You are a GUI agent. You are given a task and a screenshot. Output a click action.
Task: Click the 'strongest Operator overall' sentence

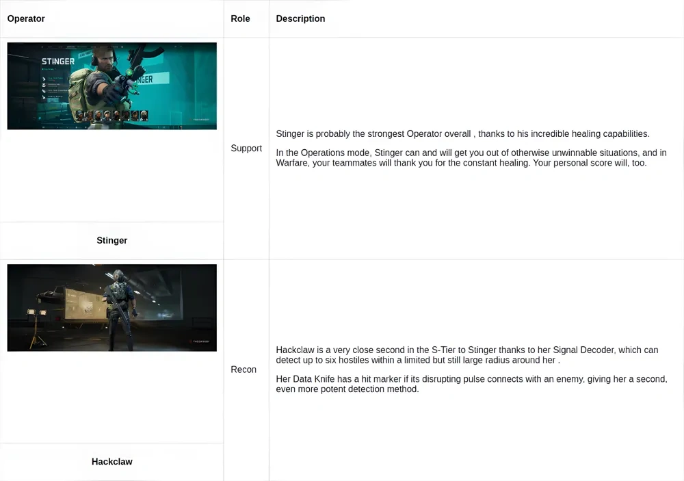(462, 134)
